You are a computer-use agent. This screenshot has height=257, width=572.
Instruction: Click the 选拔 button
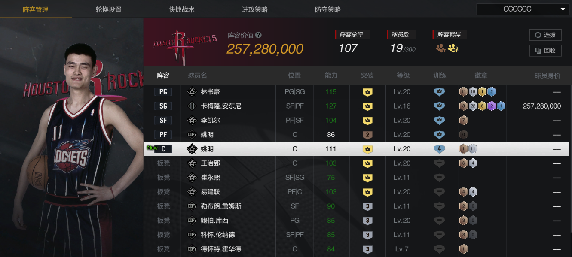pyautogui.click(x=545, y=35)
